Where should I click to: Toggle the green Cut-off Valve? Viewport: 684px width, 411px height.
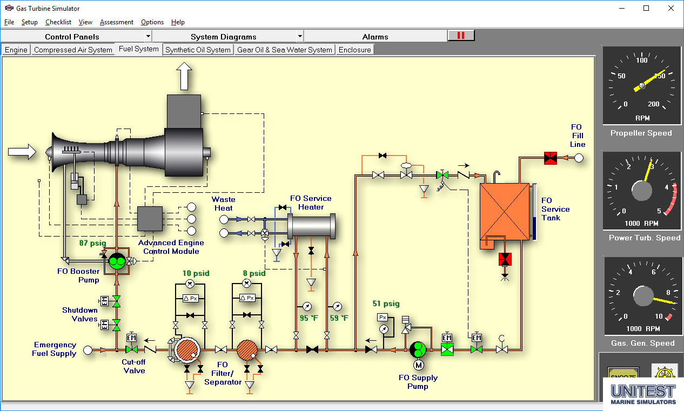pos(131,349)
